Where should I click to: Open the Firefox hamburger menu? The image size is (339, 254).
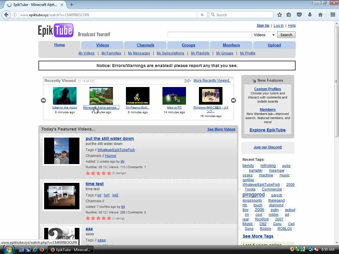click(333, 15)
